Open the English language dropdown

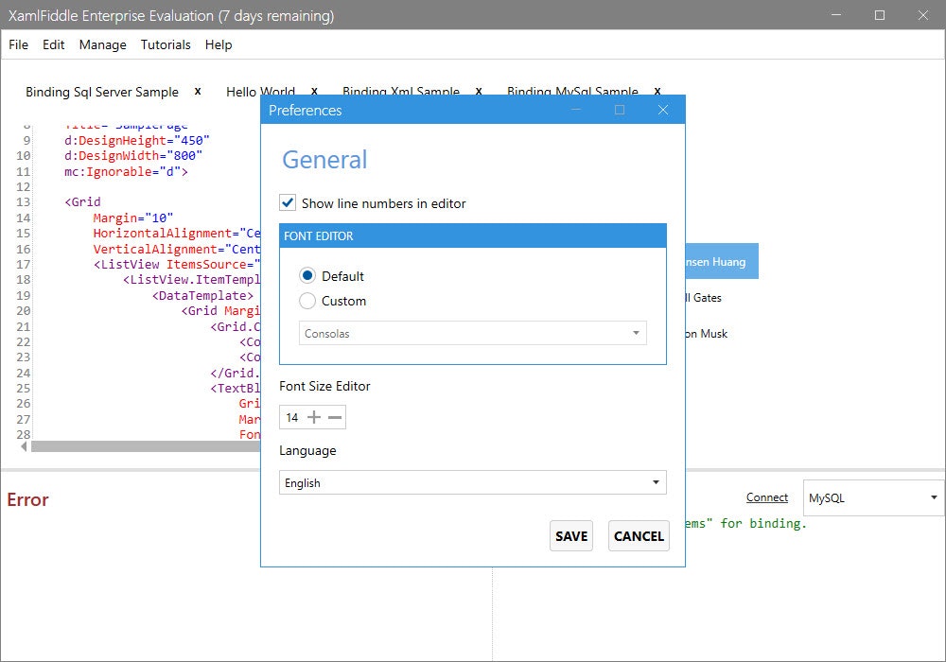click(x=472, y=482)
